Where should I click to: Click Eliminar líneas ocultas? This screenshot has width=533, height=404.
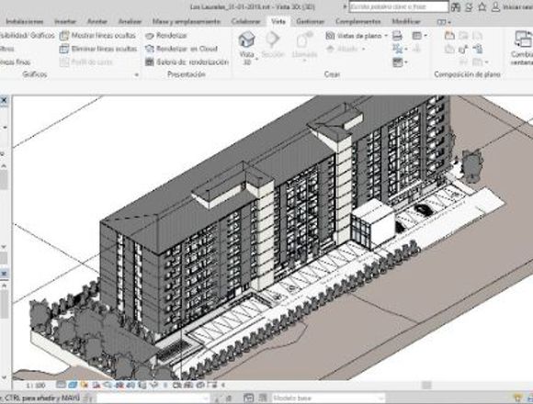tap(98, 49)
